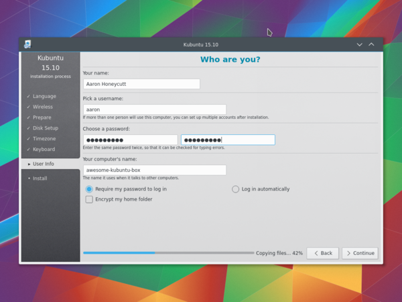Click the copying files progress bar

pyautogui.click(x=168, y=253)
